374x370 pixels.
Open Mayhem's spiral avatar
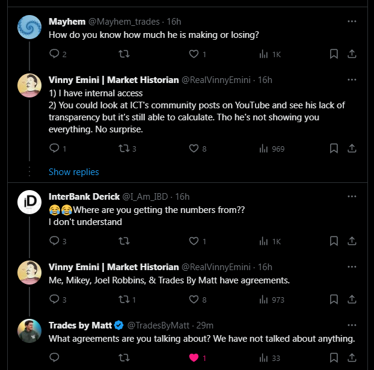[x=29, y=27]
